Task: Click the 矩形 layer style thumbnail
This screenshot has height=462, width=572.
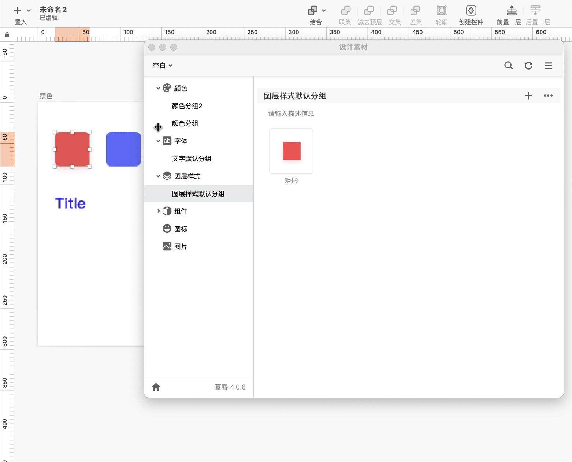Action: tap(291, 151)
